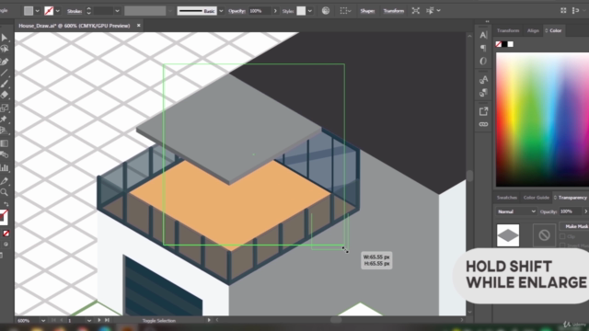Collapse the panel dock double-arrow
Screen dimensions: 589x331
(487, 21)
